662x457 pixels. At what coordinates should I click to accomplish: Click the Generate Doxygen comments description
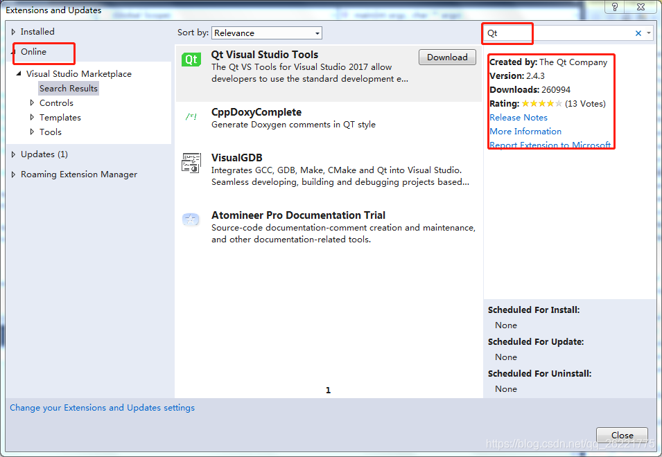click(x=293, y=125)
